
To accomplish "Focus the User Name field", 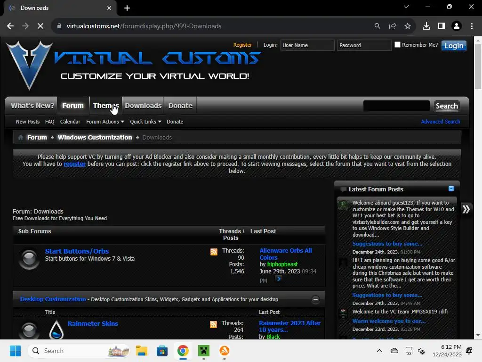I will [x=307, y=45].
